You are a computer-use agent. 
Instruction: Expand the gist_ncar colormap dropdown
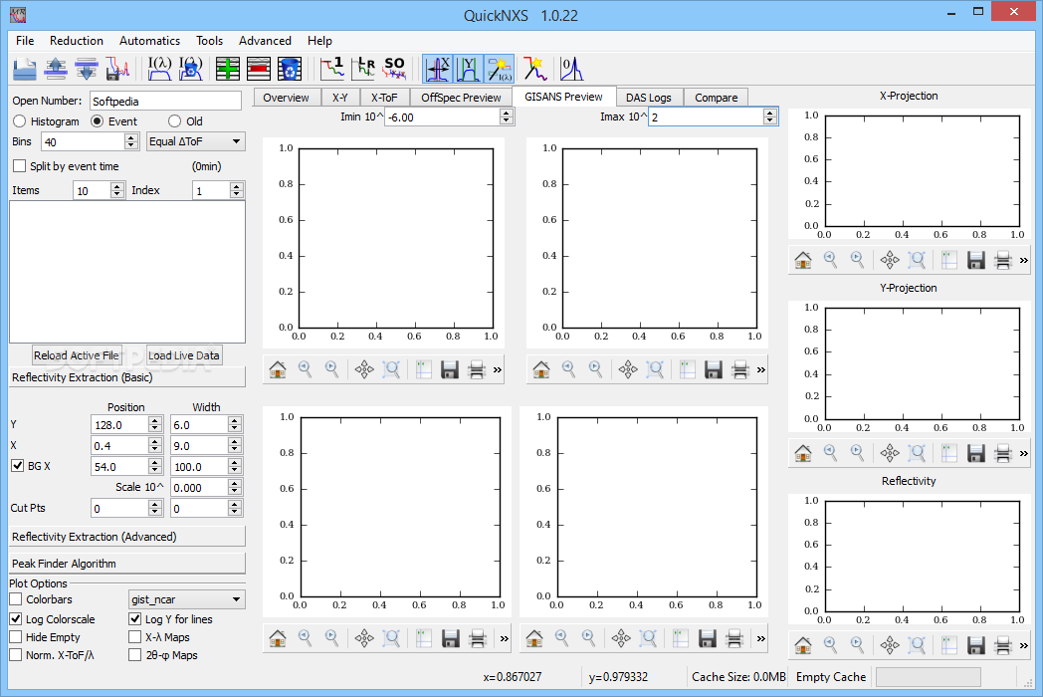187,599
